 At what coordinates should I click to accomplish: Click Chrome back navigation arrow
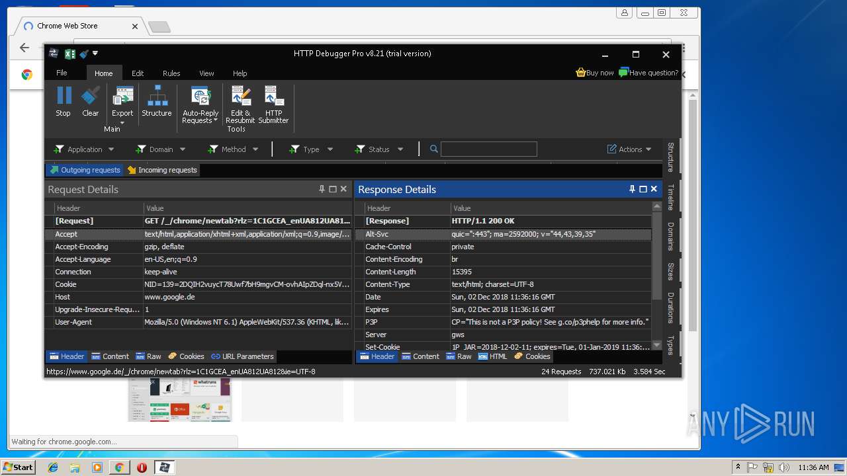coord(24,48)
